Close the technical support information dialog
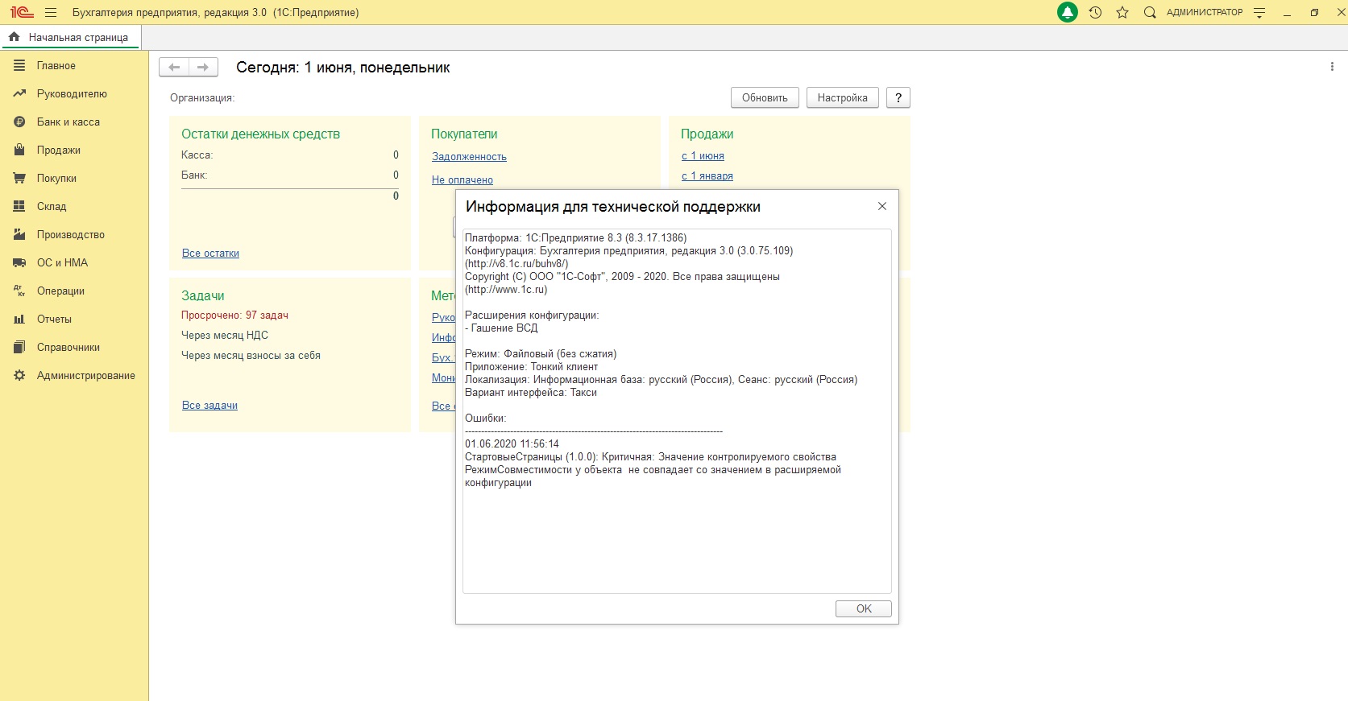 [882, 206]
